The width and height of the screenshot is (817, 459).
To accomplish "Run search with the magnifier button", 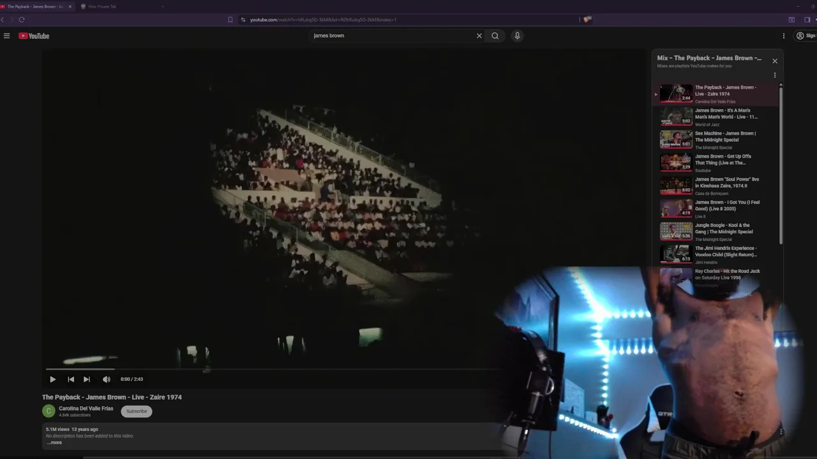I will pyautogui.click(x=495, y=36).
